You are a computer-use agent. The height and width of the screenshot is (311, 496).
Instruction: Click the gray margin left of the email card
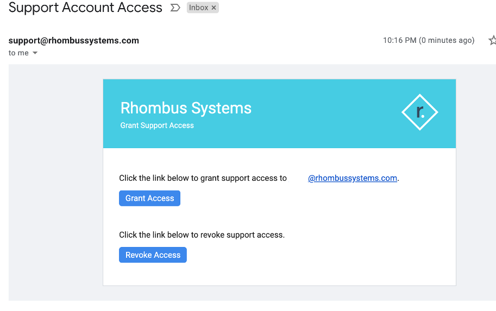pos(54,185)
